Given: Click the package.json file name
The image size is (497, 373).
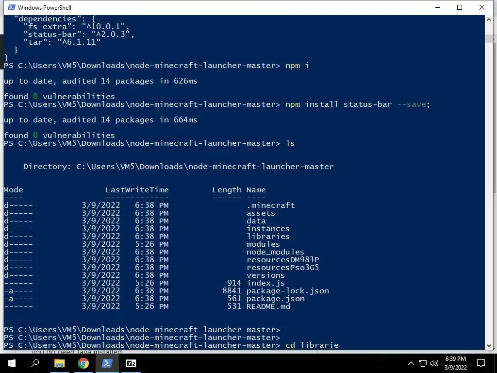Looking at the screenshot, I should (276, 299).
